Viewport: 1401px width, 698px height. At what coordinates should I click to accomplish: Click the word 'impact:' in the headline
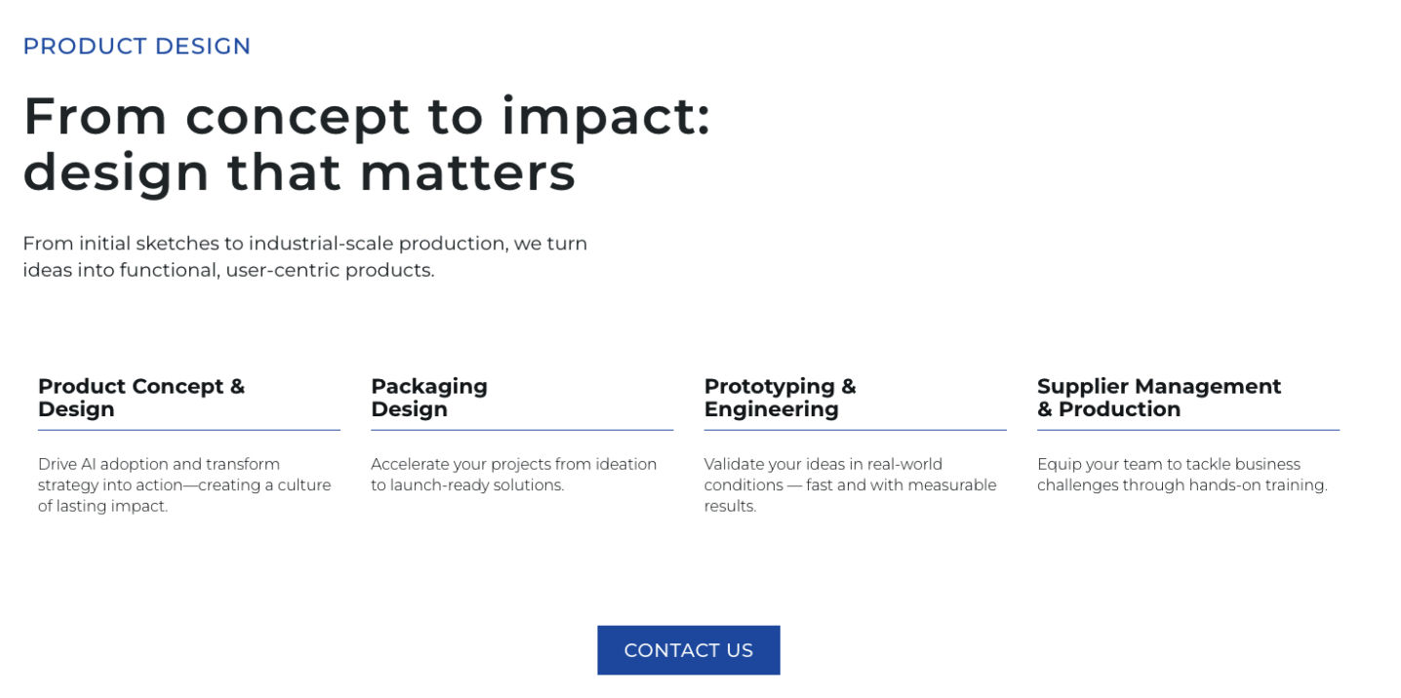pyautogui.click(x=606, y=116)
